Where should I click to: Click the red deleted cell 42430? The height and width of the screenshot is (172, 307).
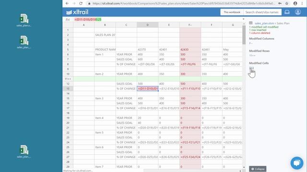tap(190, 50)
